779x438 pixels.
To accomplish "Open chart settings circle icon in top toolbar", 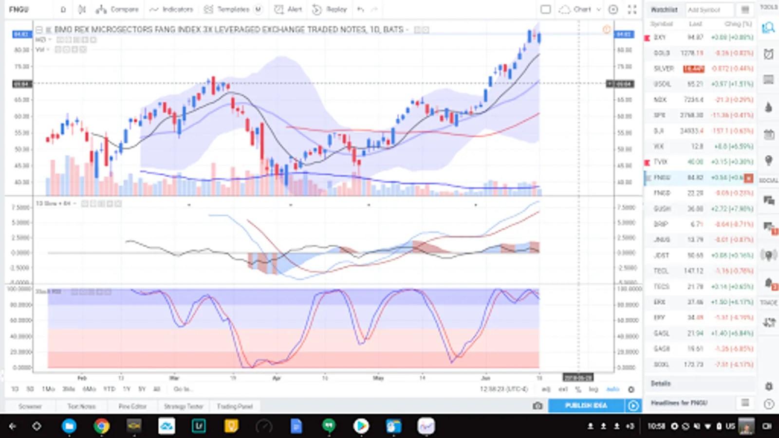I will tap(613, 9).
